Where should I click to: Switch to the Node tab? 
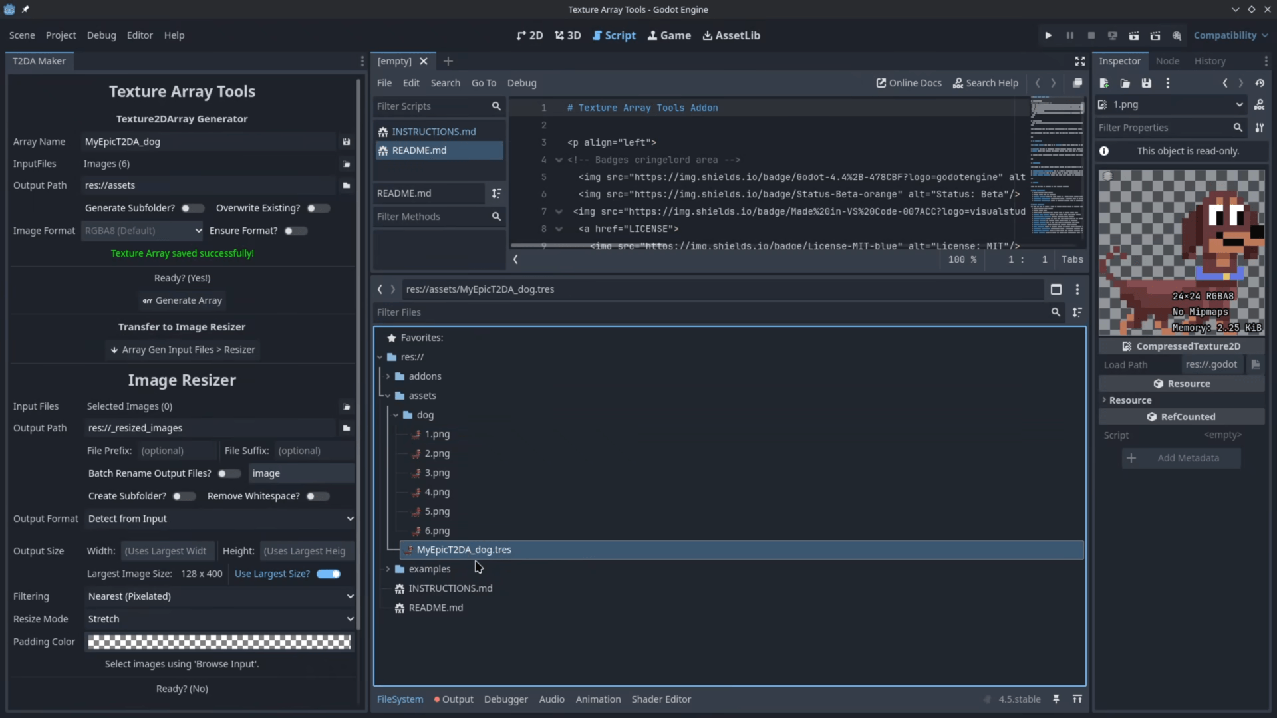click(x=1168, y=60)
